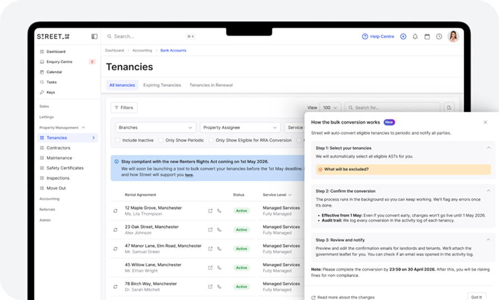Click phone icon for 12 Maple Grove
499x300 pixels.
(219, 211)
